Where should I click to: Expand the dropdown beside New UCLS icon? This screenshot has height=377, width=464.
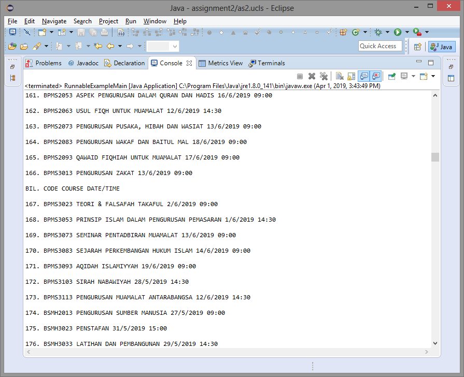coord(71,32)
